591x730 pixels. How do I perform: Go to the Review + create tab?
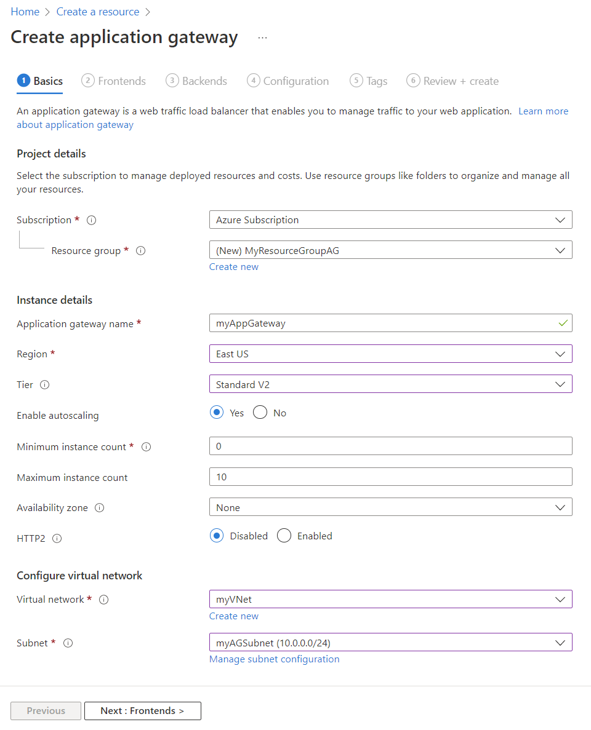[452, 81]
